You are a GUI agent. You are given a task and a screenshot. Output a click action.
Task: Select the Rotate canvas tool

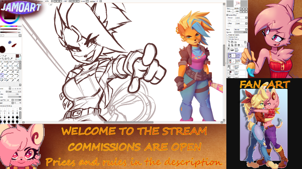(x=6, y=59)
